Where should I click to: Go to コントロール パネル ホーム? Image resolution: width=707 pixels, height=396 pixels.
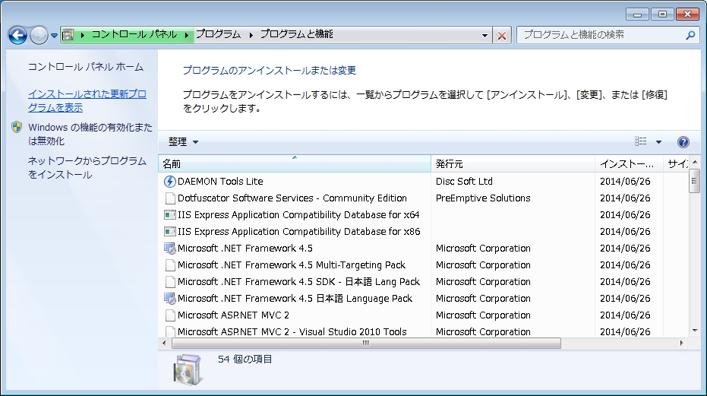(85, 68)
